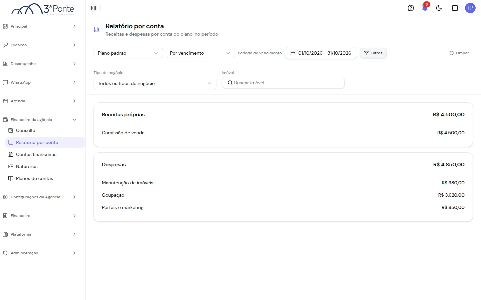The image size is (481, 300).
Task: Open notifications bell with 3 badge
Action: (x=425, y=8)
